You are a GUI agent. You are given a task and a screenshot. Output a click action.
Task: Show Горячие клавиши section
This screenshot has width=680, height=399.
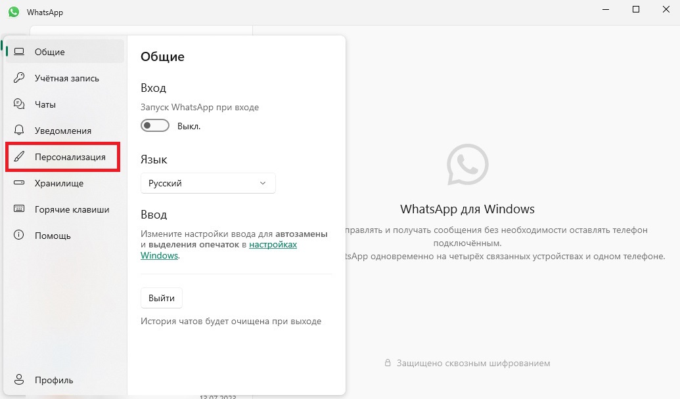[65, 209]
